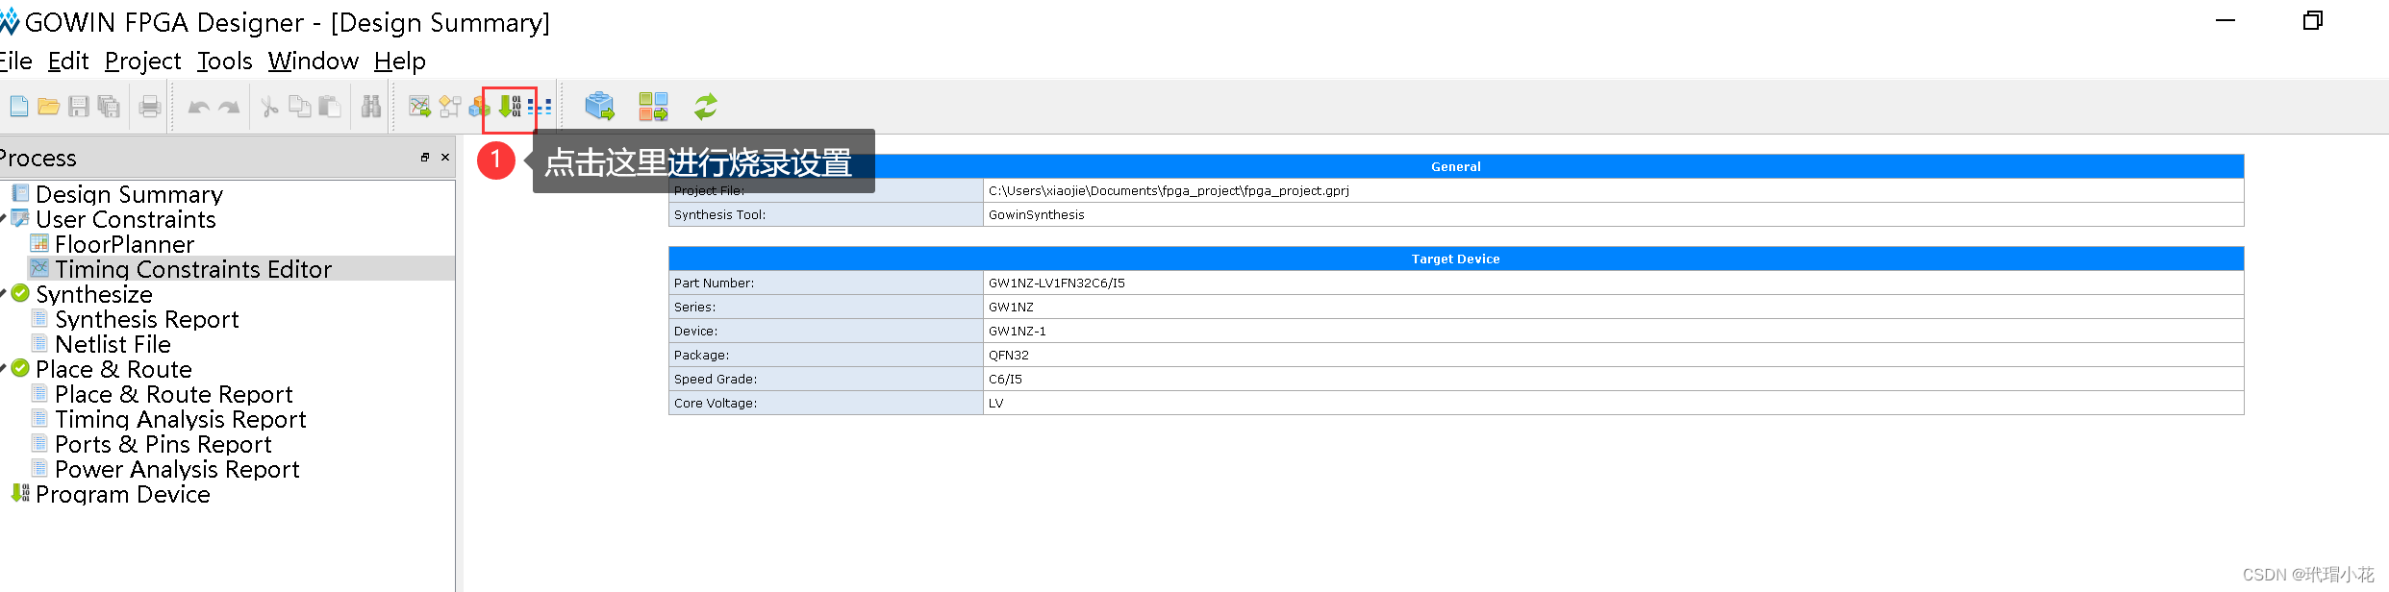Click the green refresh arrows icon
The image size is (2389, 592).
coord(706,107)
